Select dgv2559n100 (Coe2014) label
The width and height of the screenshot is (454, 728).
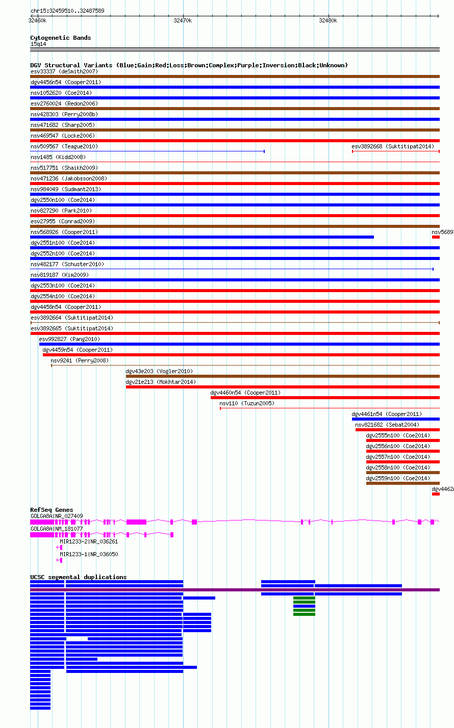398,478
